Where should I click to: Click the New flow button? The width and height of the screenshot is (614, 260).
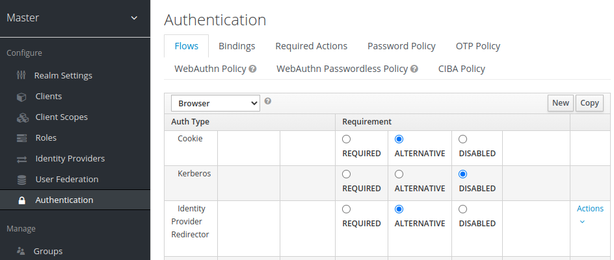pos(560,102)
